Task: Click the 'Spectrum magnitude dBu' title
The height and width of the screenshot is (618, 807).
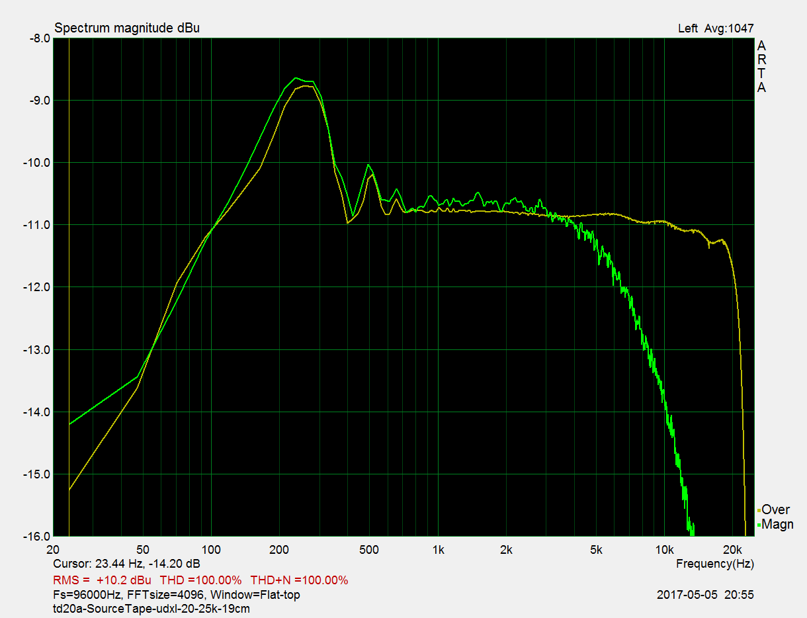Action: pos(126,28)
